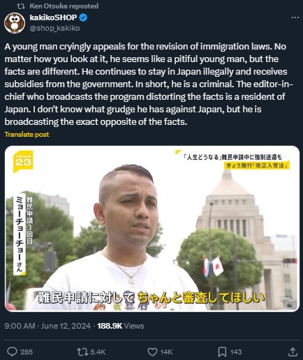Open Ken Otsuka reposted link
This screenshot has height=360, width=303.
point(64,6)
